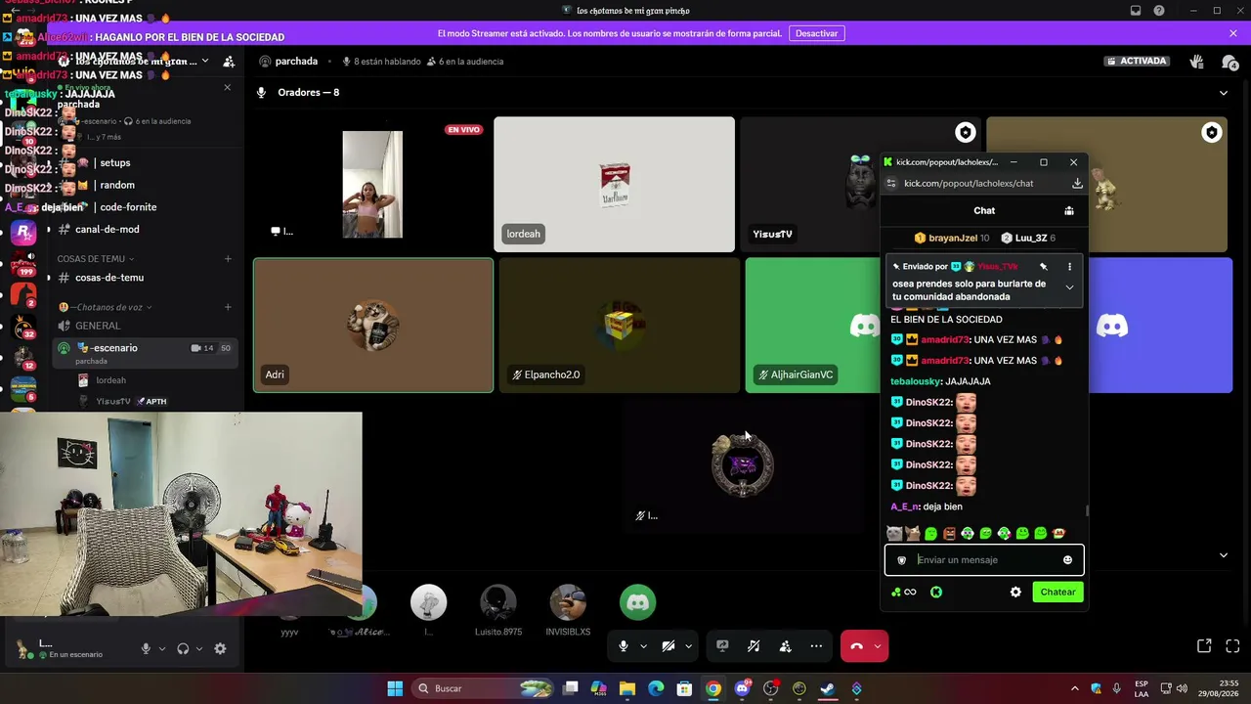The image size is (1251, 704).
Task: Open the EN VIVO stream tile
Action: point(373,185)
